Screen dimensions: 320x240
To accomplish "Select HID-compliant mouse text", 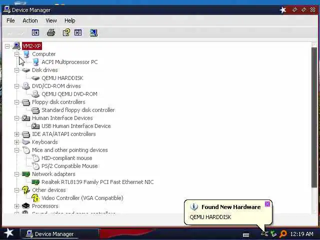I will click(66, 158).
